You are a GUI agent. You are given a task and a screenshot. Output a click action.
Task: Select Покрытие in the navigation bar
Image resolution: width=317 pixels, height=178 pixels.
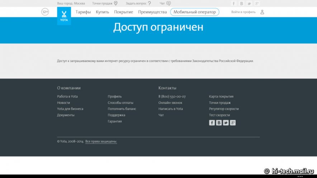point(123,12)
